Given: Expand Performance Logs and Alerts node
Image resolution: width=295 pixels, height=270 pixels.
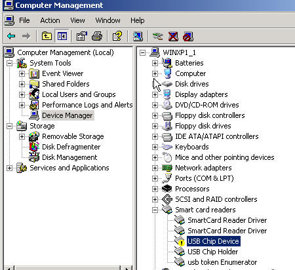Looking at the screenshot, I should click(x=22, y=105).
